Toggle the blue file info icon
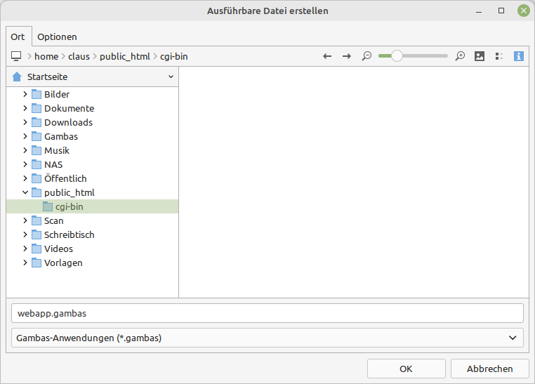Image resolution: width=535 pixels, height=384 pixels. [x=519, y=56]
